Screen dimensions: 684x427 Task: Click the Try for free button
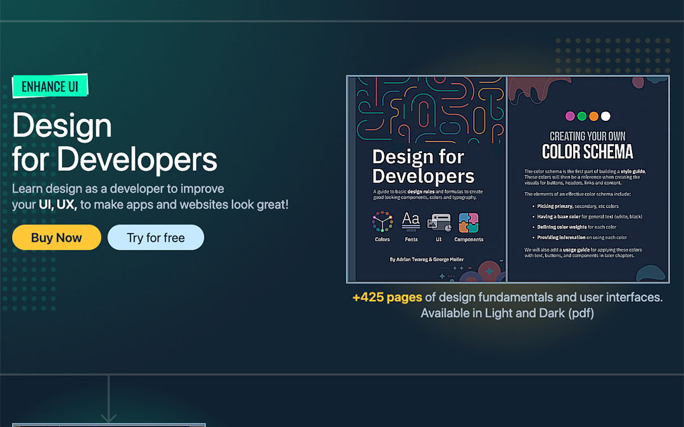coord(156,237)
